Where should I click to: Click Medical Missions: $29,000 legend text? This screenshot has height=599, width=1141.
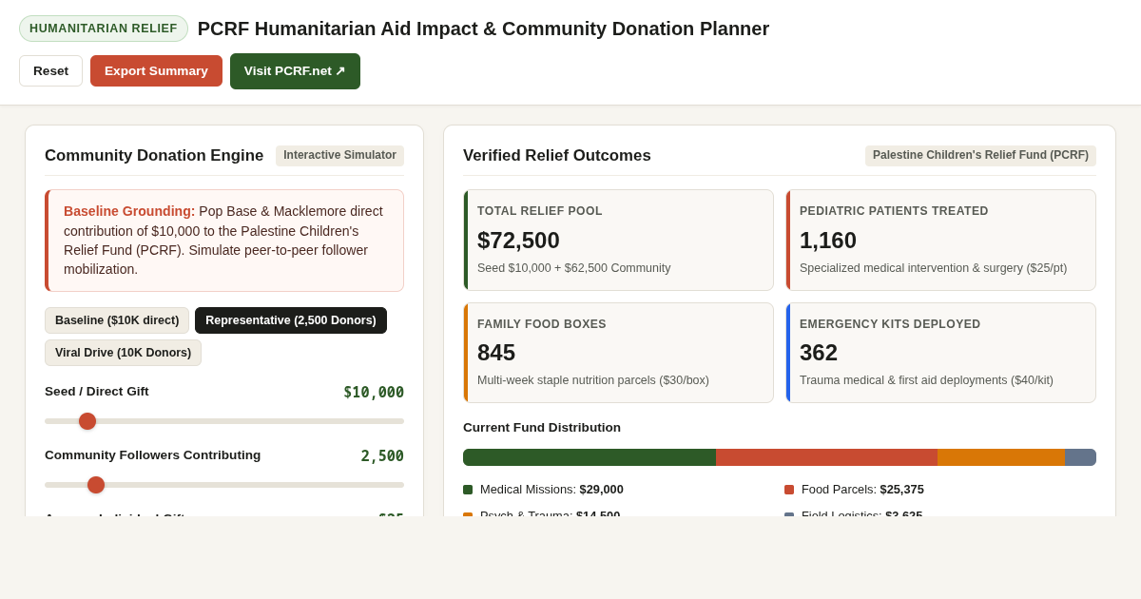[551, 490]
